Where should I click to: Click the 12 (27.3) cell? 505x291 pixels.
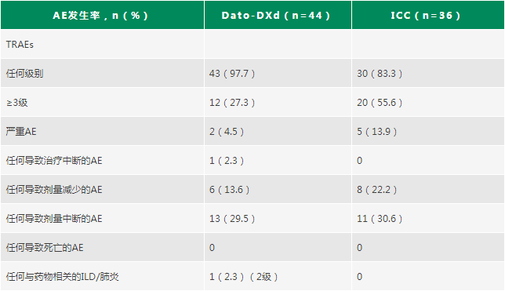pos(232,103)
